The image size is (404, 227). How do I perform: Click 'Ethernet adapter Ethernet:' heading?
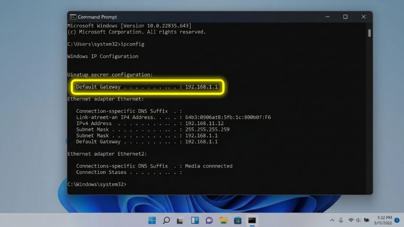[106, 99]
